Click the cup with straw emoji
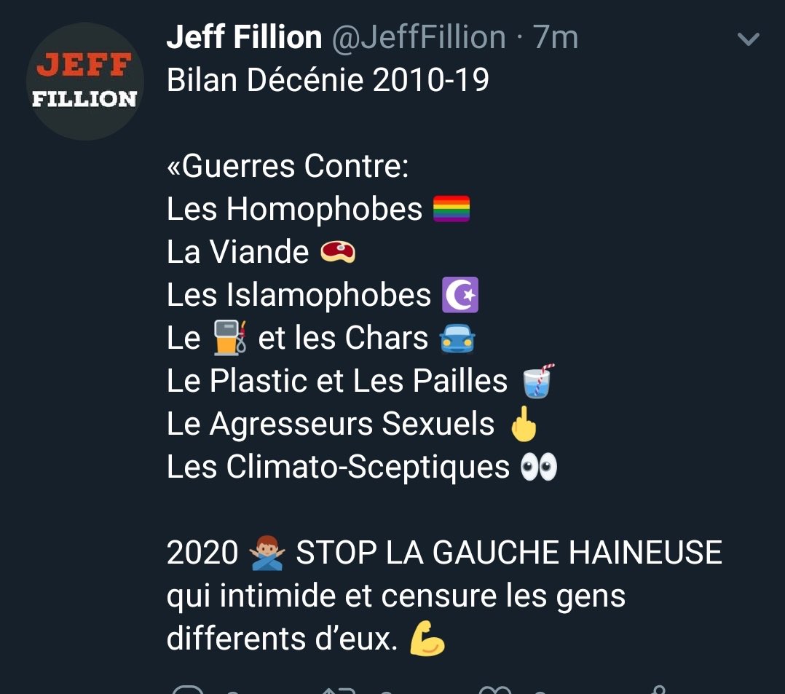 (538, 381)
